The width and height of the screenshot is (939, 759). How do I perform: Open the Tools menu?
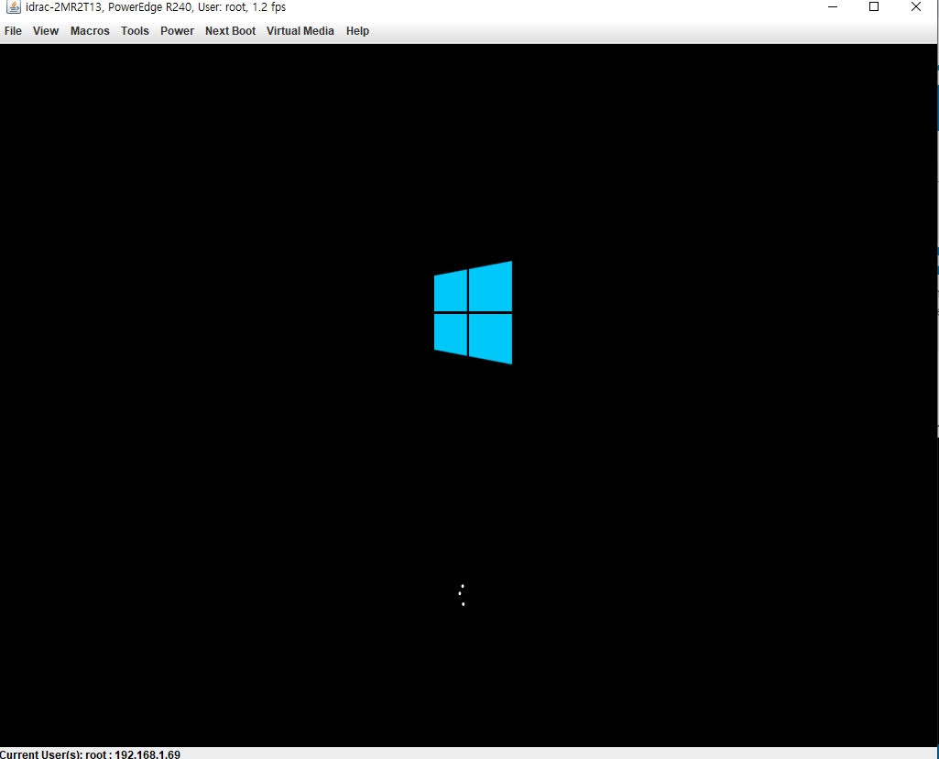pyautogui.click(x=135, y=31)
